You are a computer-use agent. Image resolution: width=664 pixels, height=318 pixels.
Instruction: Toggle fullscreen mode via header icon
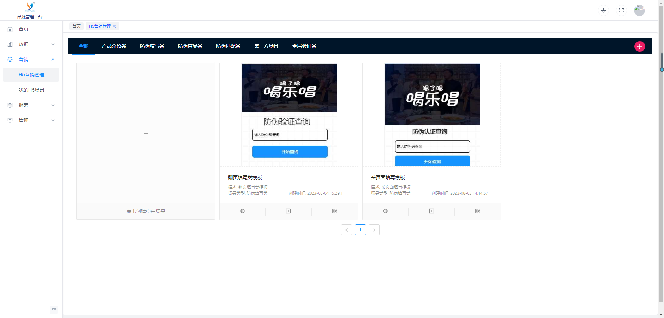point(621,10)
